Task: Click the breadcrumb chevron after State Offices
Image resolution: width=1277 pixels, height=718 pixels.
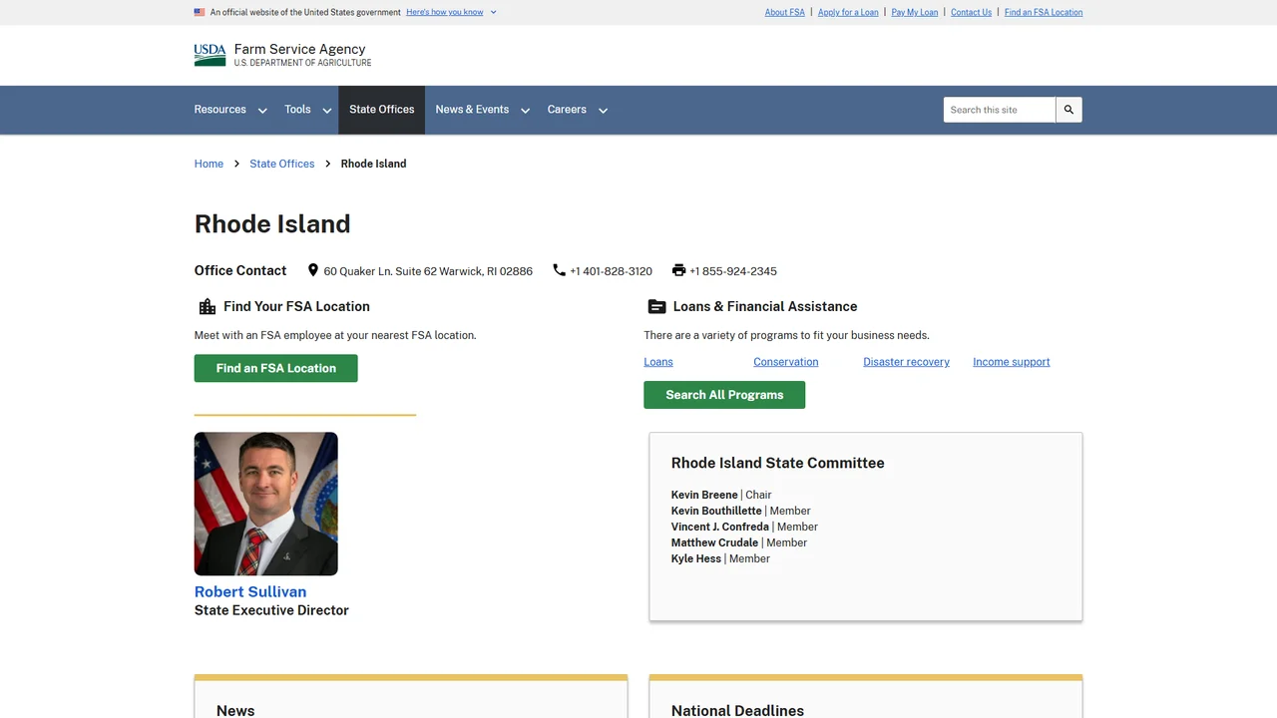Action: click(x=327, y=164)
